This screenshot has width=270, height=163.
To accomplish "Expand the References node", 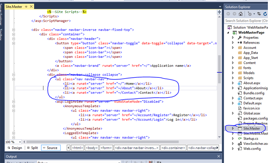I will pyautogui.click(x=233, y=42).
